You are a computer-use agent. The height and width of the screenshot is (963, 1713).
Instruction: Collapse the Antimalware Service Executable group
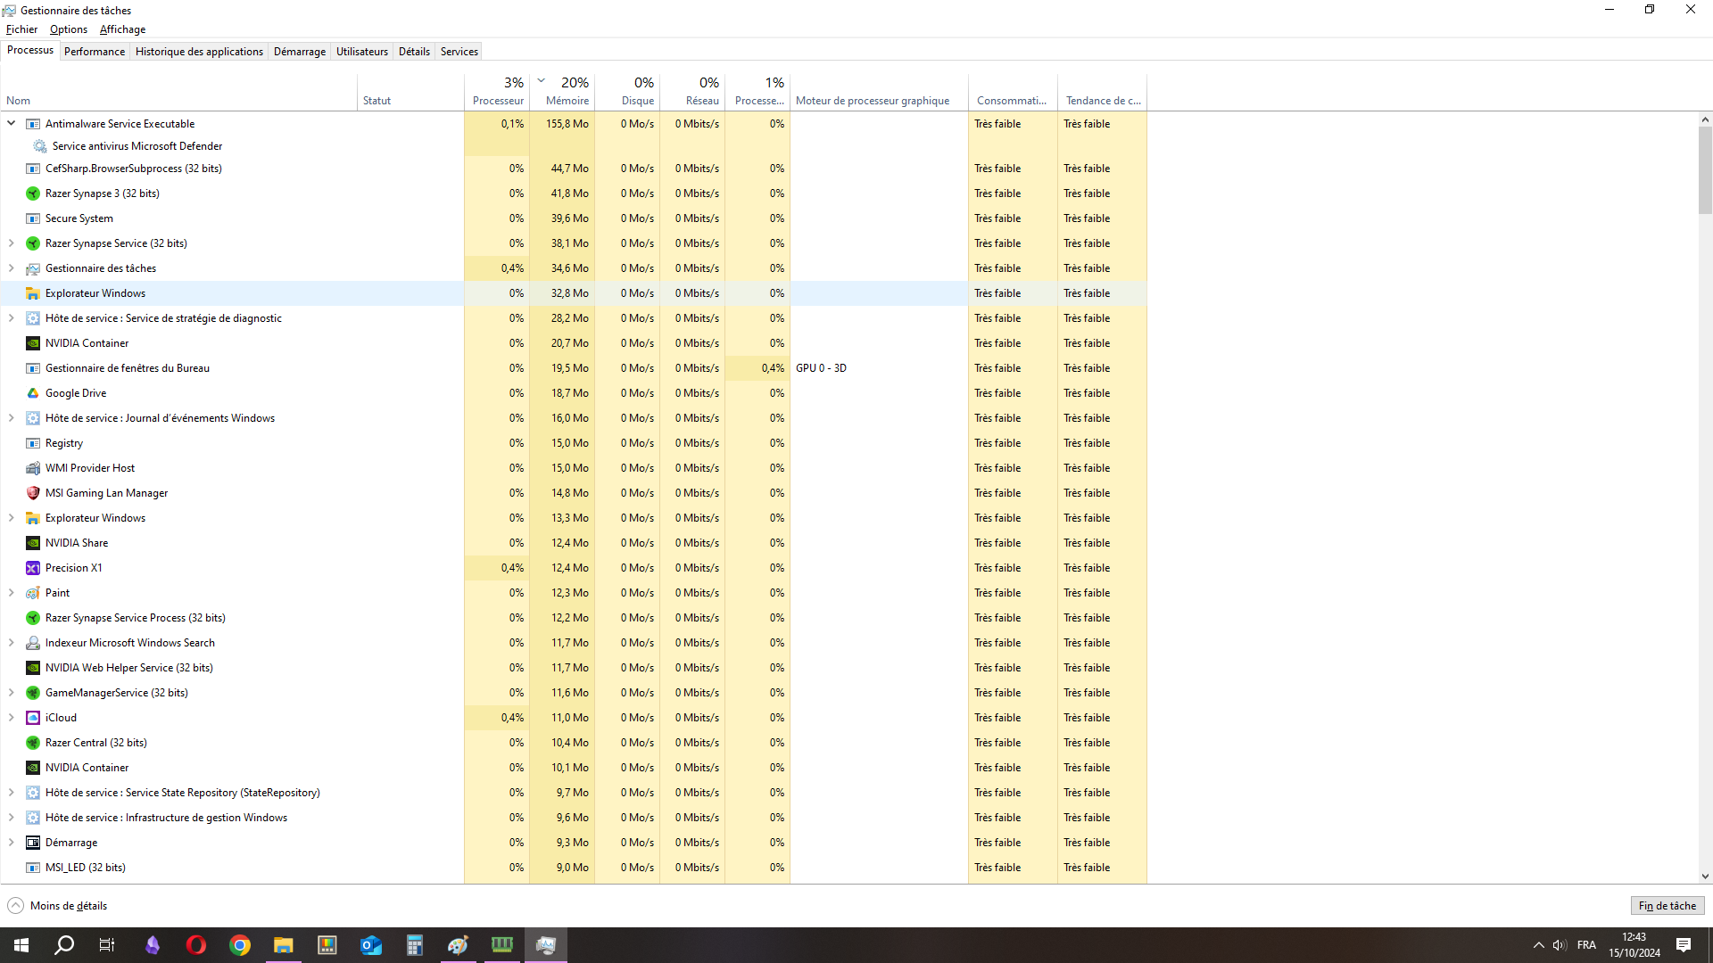(x=12, y=123)
